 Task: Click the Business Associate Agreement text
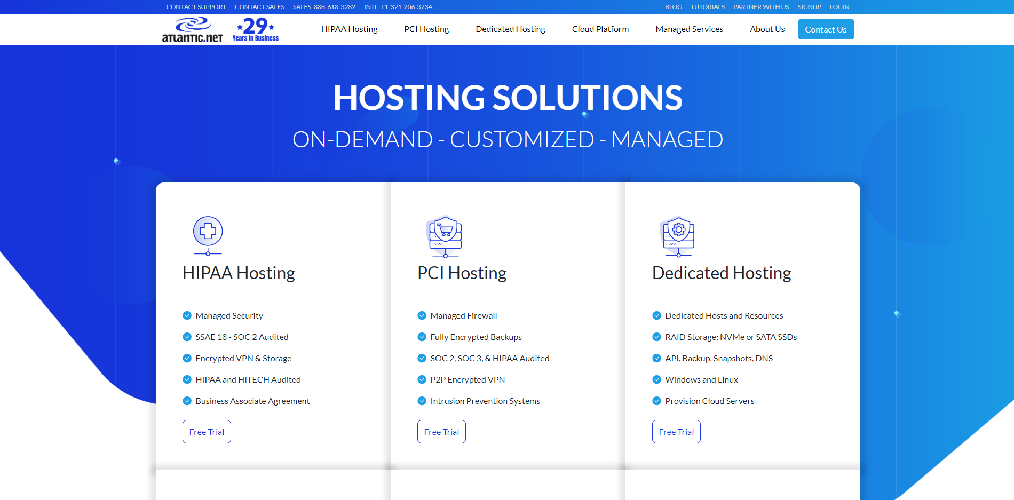click(x=252, y=401)
